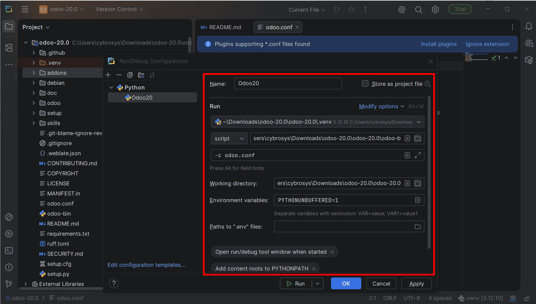Open the AI Assistant swirl icon
Image resolution: width=536 pixels, height=304 pixels.
tap(402, 10)
